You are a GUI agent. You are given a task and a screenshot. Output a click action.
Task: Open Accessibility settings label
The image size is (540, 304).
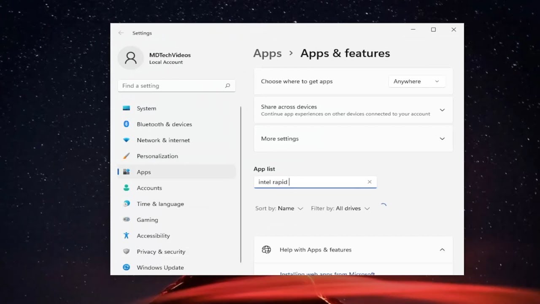tap(153, 236)
